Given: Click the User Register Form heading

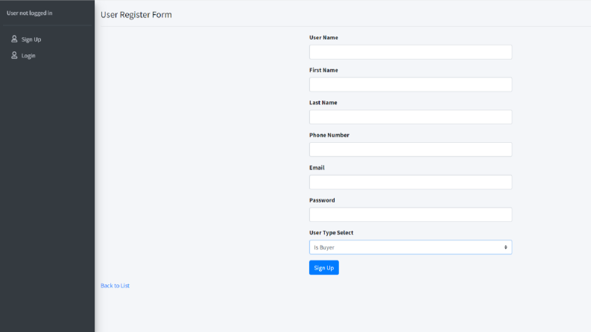Looking at the screenshot, I should pos(136,15).
